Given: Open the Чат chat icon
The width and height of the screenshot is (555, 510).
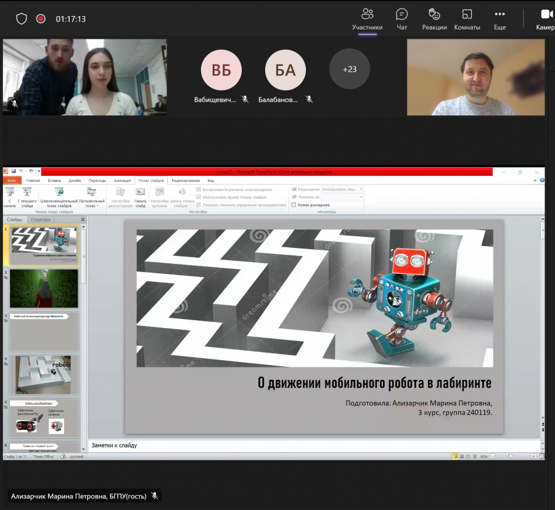Looking at the screenshot, I should tap(401, 20).
